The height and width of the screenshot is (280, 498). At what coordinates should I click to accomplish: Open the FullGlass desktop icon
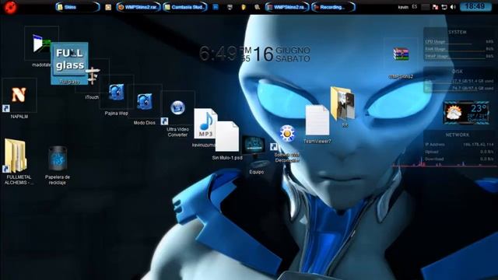tap(69, 63)
